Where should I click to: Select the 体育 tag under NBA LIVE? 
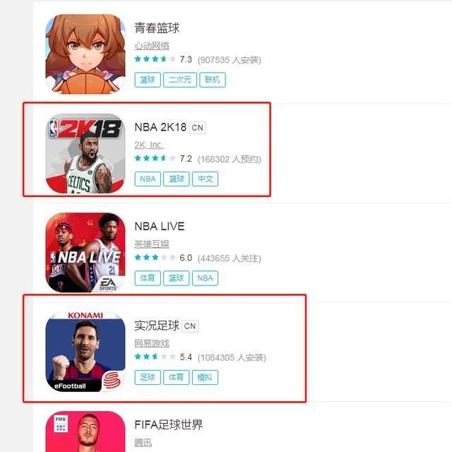pyautogui.click(x=148, y=278)
